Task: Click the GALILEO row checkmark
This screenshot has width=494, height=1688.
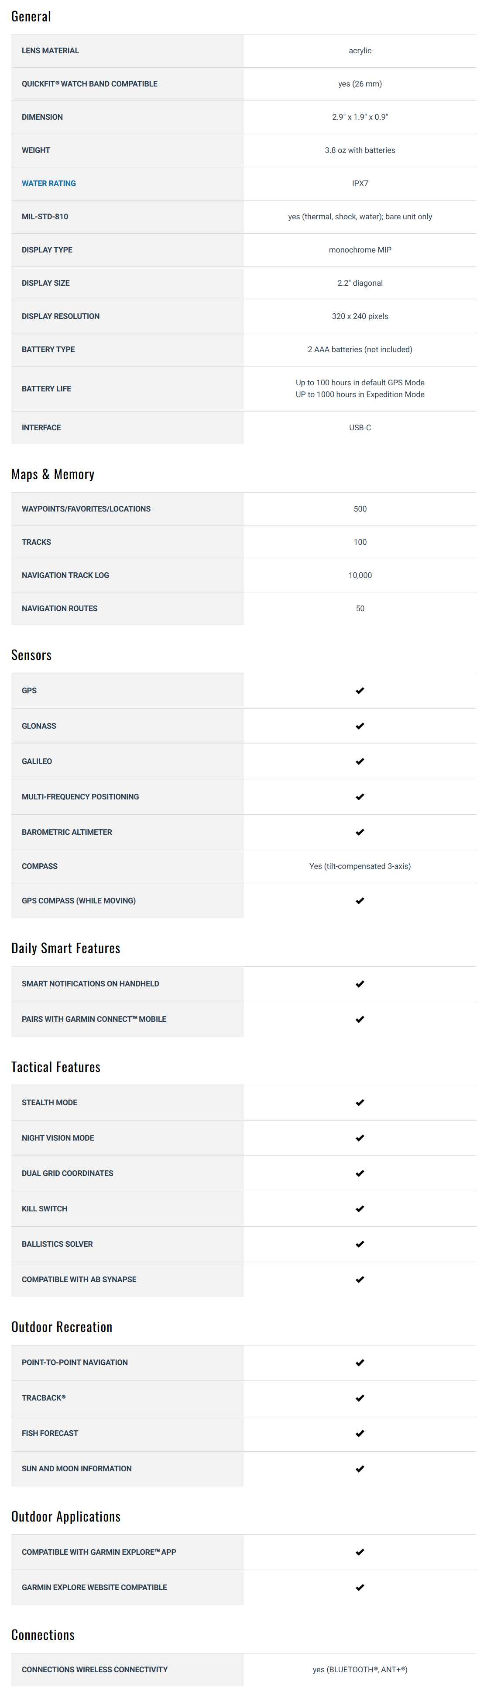Action: click(x=360, y=761)
